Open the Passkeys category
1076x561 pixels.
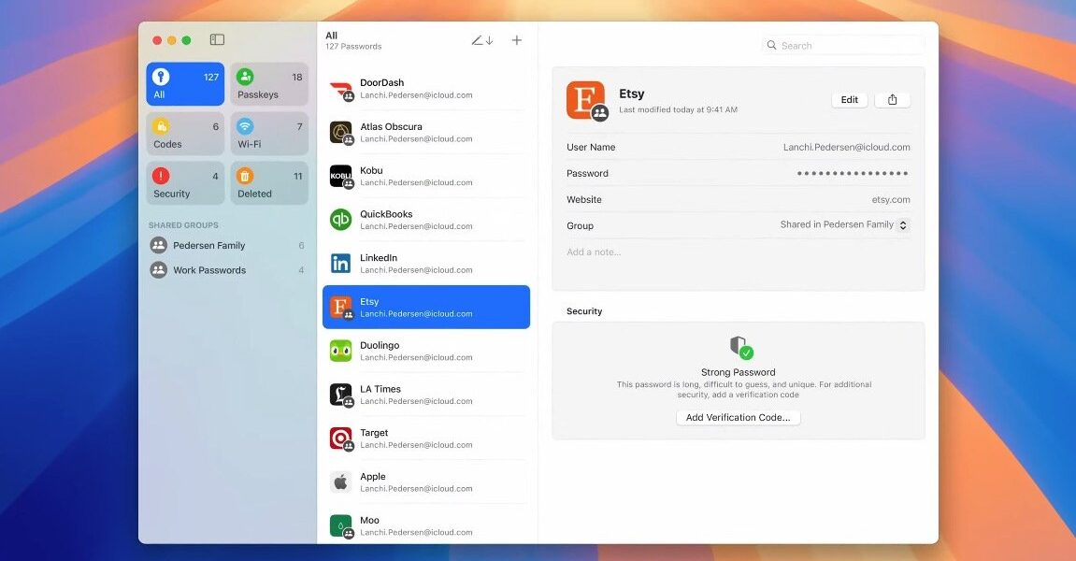[269, 83]
